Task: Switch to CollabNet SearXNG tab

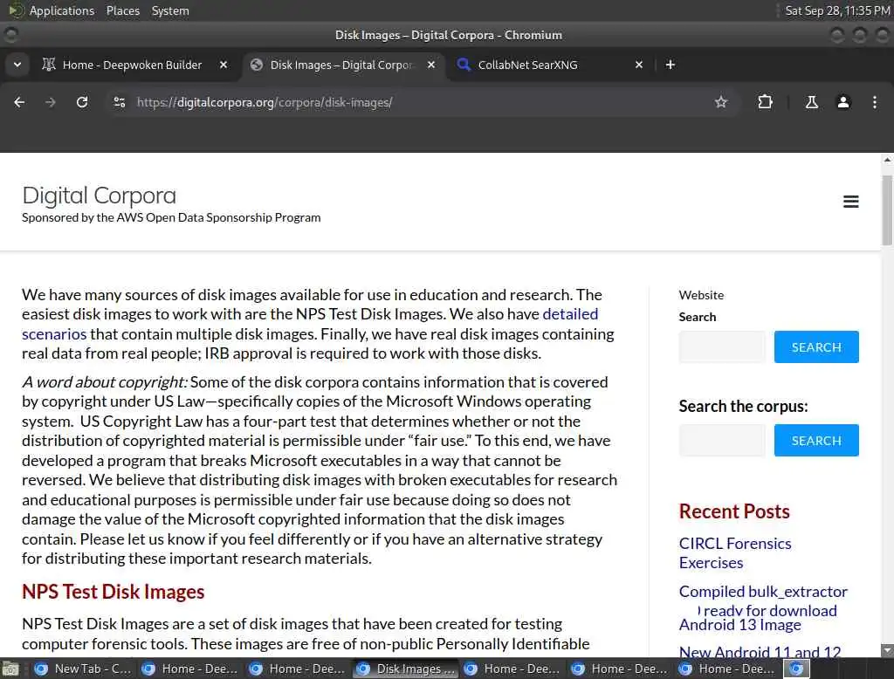Action: click(x=527, y=65)
